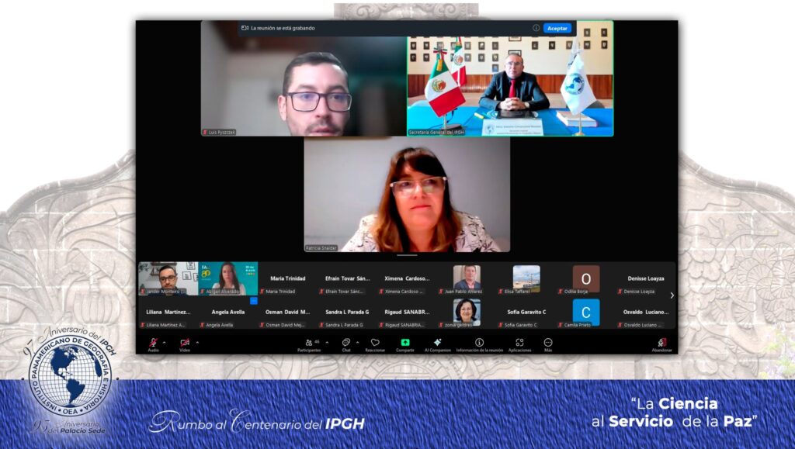The width and height of the screenshot is (795, 449).
Task: Expand the audio options arrow
Action: pyautogui.click(x=164, y=342)
